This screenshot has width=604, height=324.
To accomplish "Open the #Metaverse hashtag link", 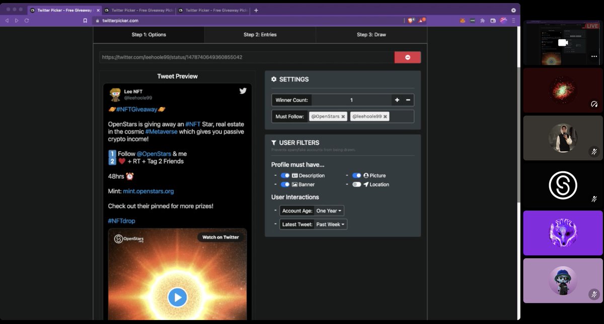I will [161, 132].
